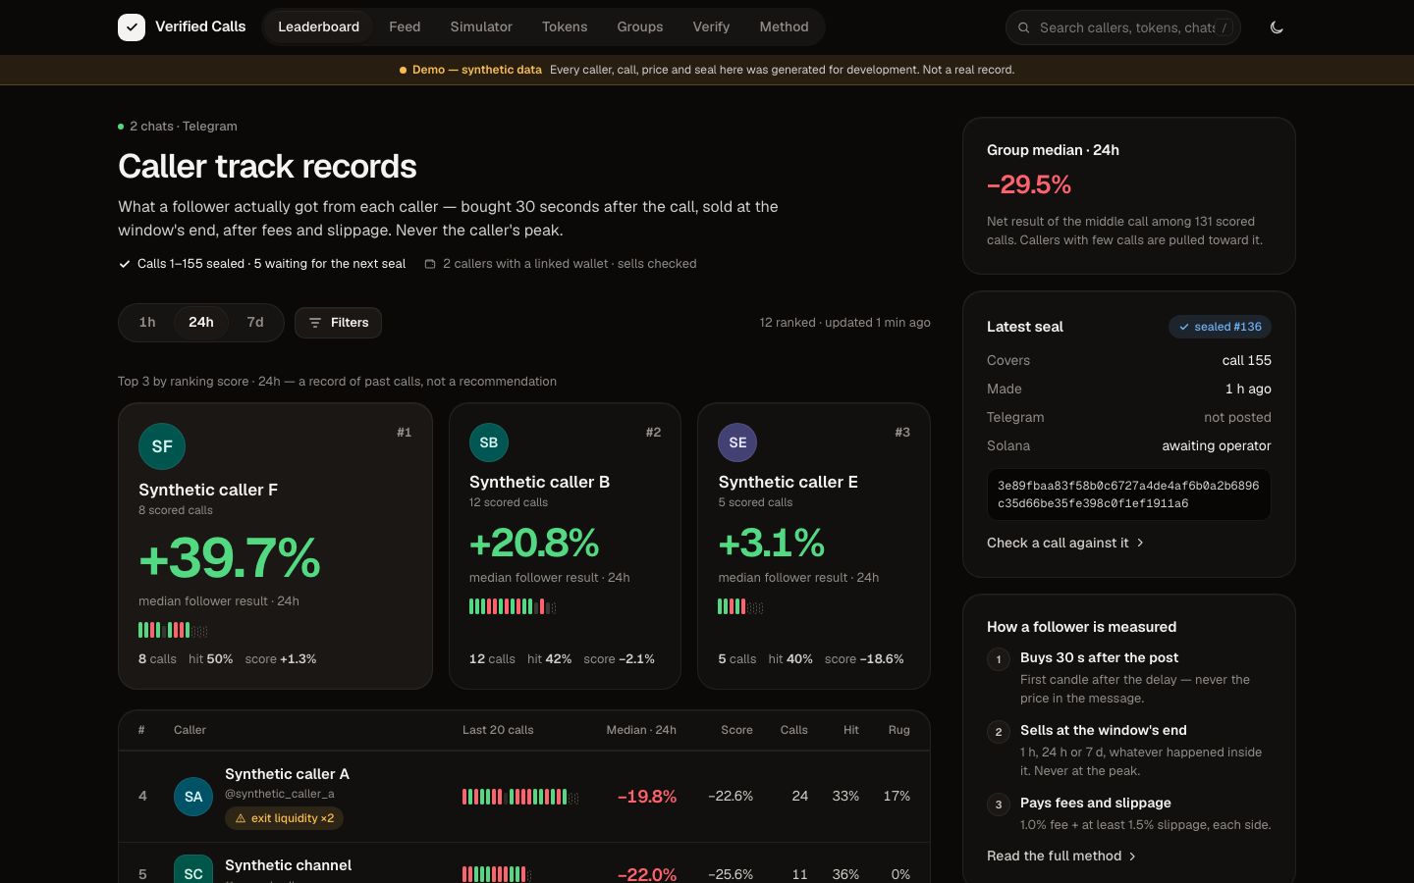Click the Verified Calls brand name
Screen dimensions: 1414x883
pyautogui.click(x=200, y=26)
